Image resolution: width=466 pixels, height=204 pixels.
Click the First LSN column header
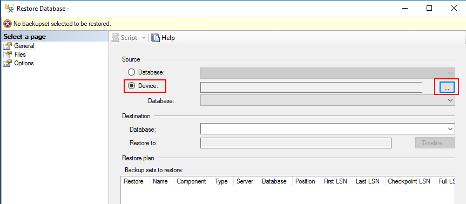[x=335, y=181]
